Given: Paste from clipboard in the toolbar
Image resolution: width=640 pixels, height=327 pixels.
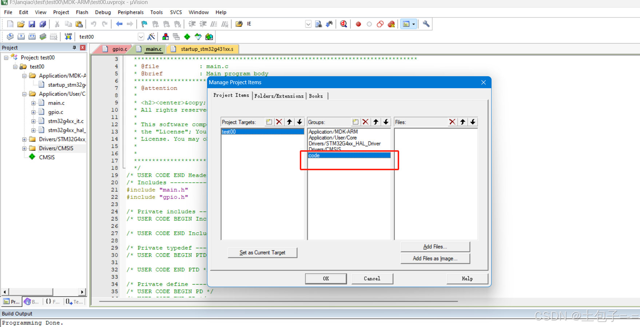Looking at the screenshot, I should (79, 24).
